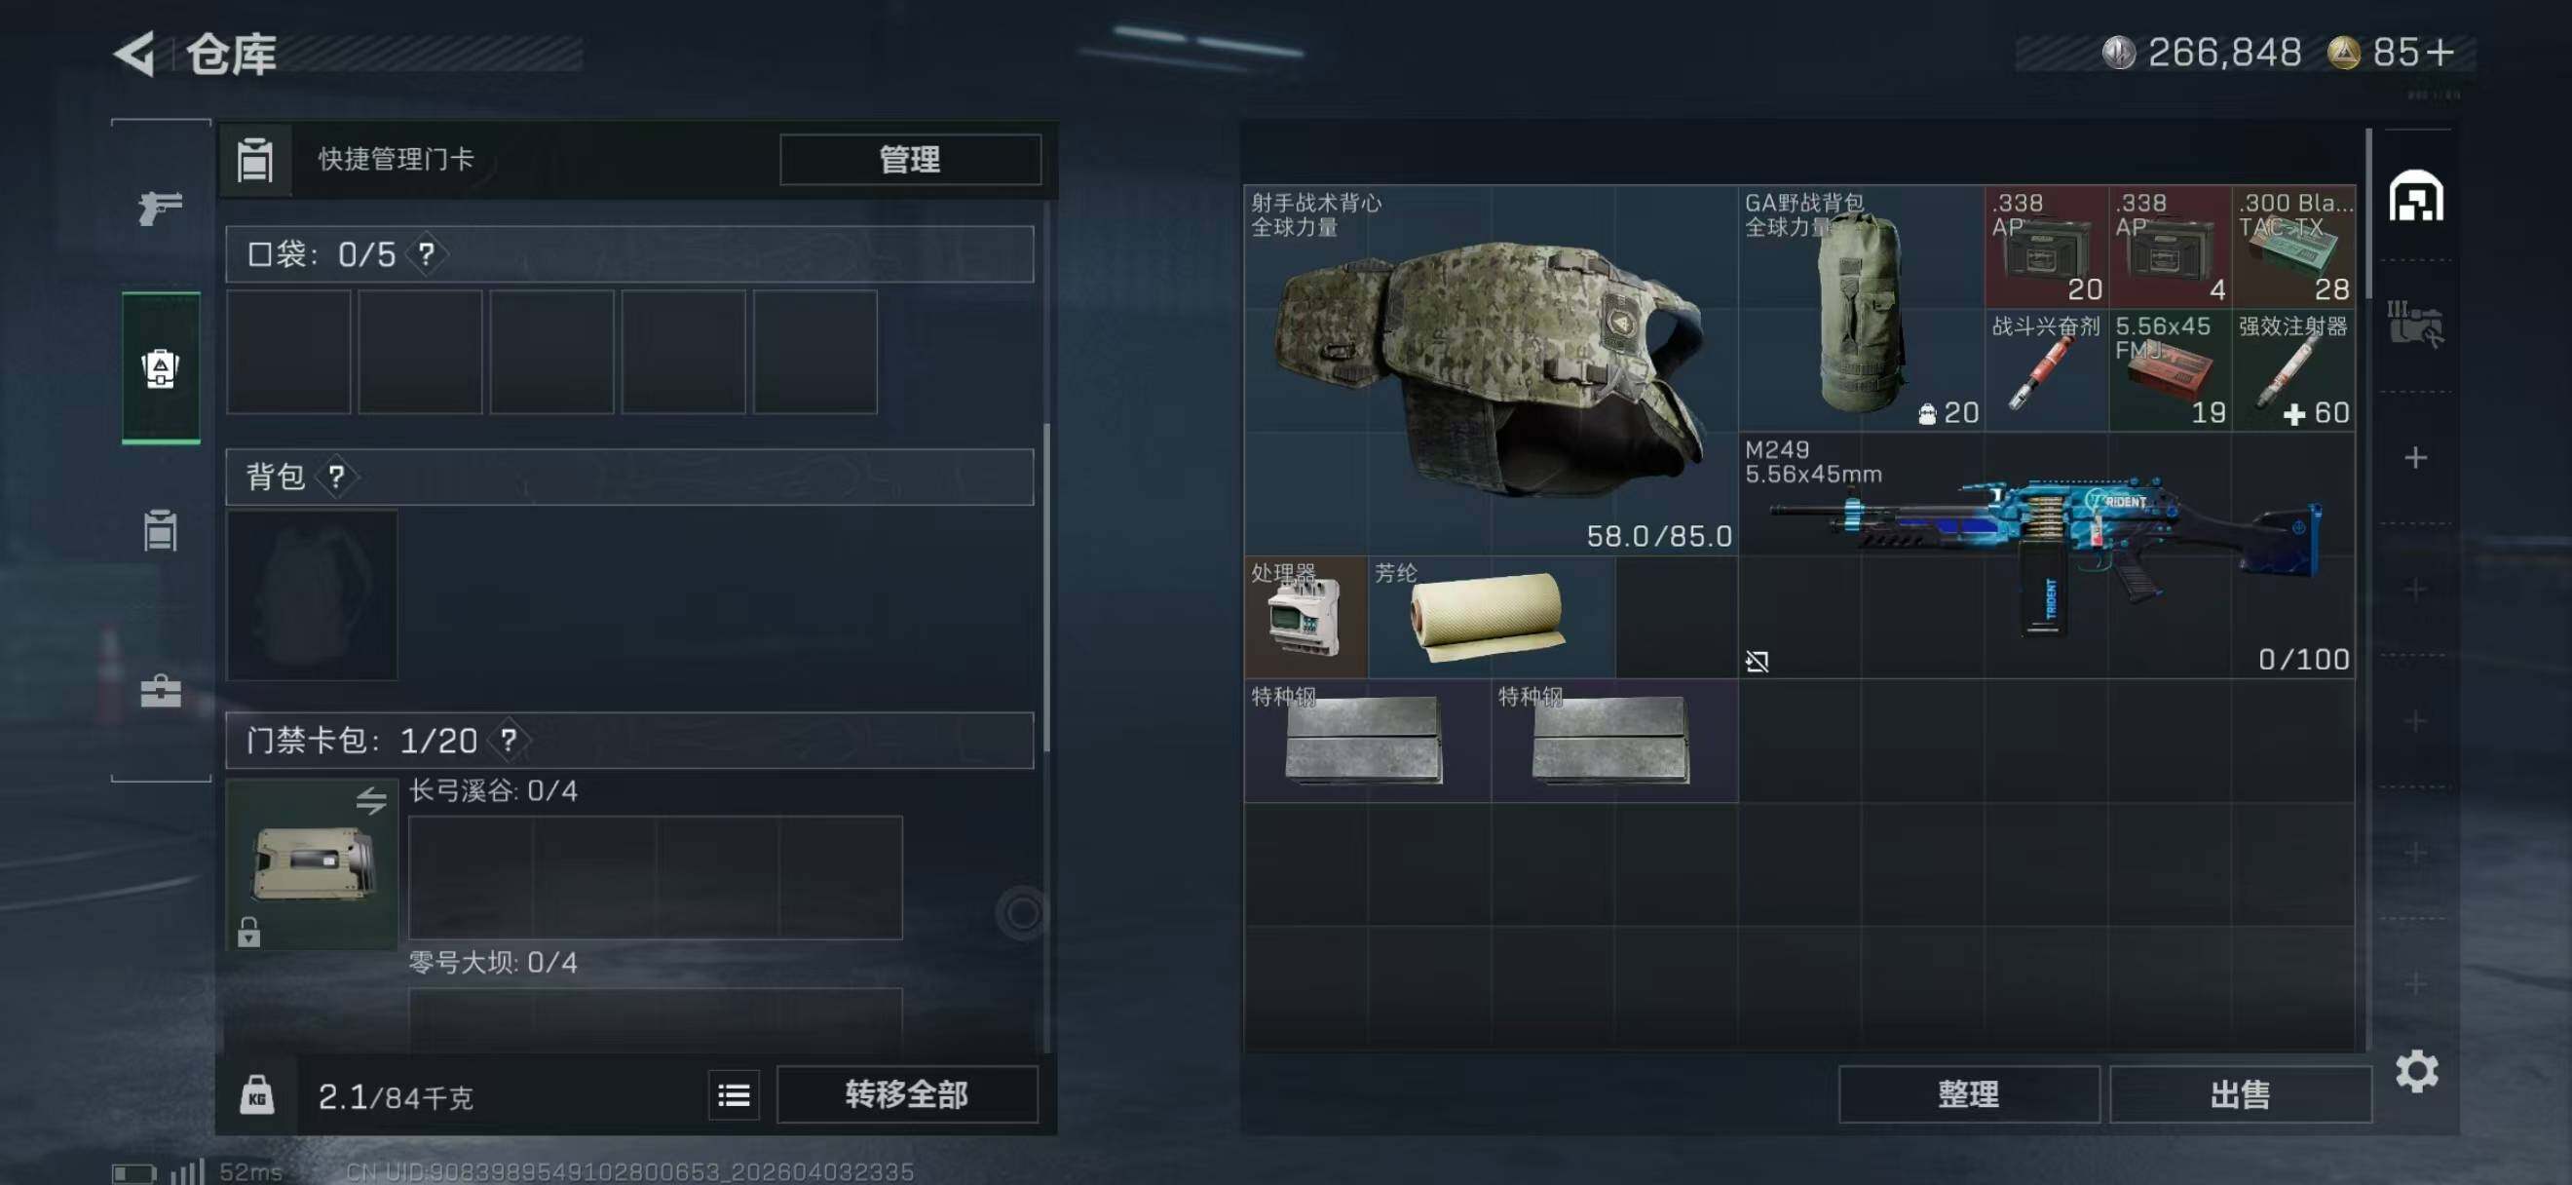The image size is (2572, 1185).
Task: Open the weapons pistol tab in sidebar
Action: pyautogui.click(x=160, y=208)
